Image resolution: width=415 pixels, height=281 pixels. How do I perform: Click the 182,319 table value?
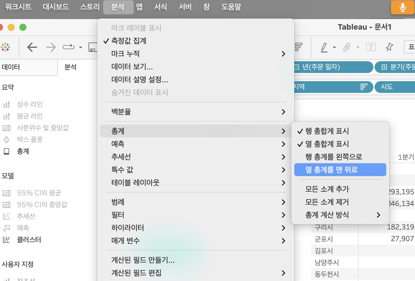point(400,227)
